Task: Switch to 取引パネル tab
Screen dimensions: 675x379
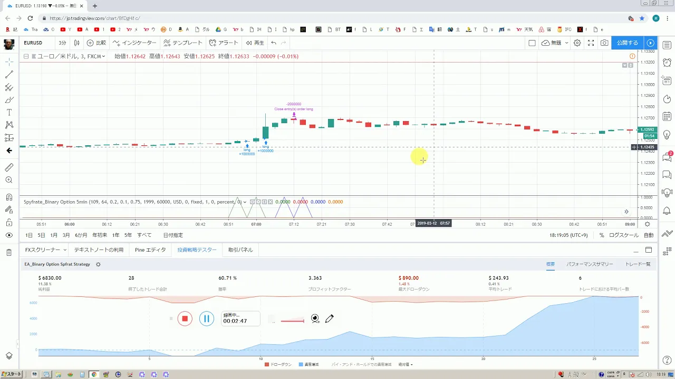Action: click(240, 250)
